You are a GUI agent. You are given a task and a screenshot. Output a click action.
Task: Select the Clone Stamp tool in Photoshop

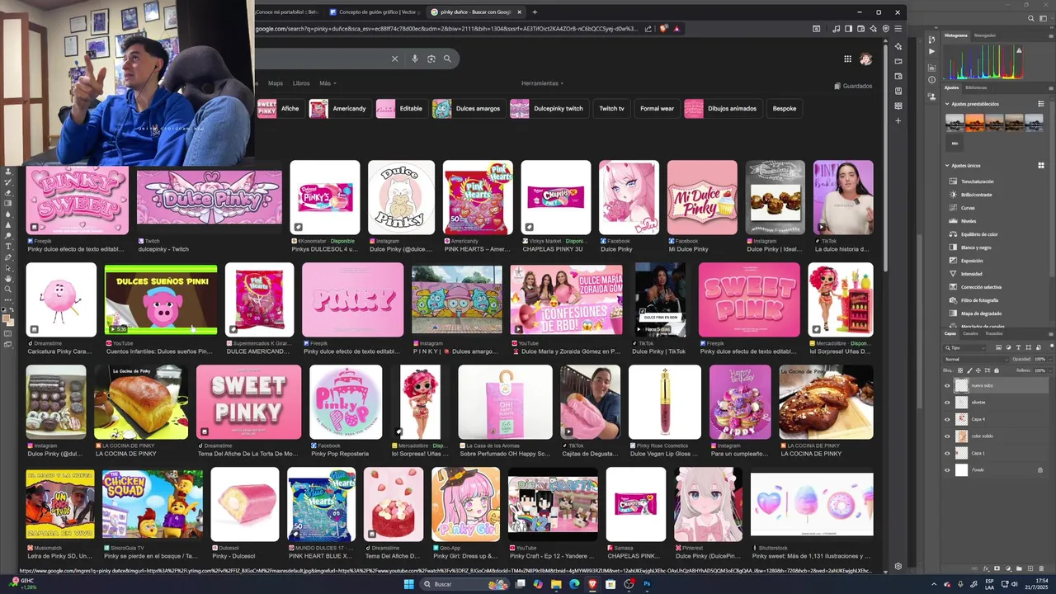point(8,171)
